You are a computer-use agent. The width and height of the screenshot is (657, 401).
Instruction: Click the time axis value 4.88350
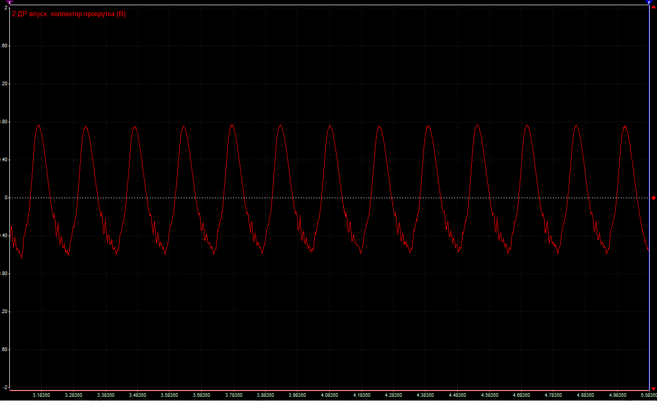point(585,395)
